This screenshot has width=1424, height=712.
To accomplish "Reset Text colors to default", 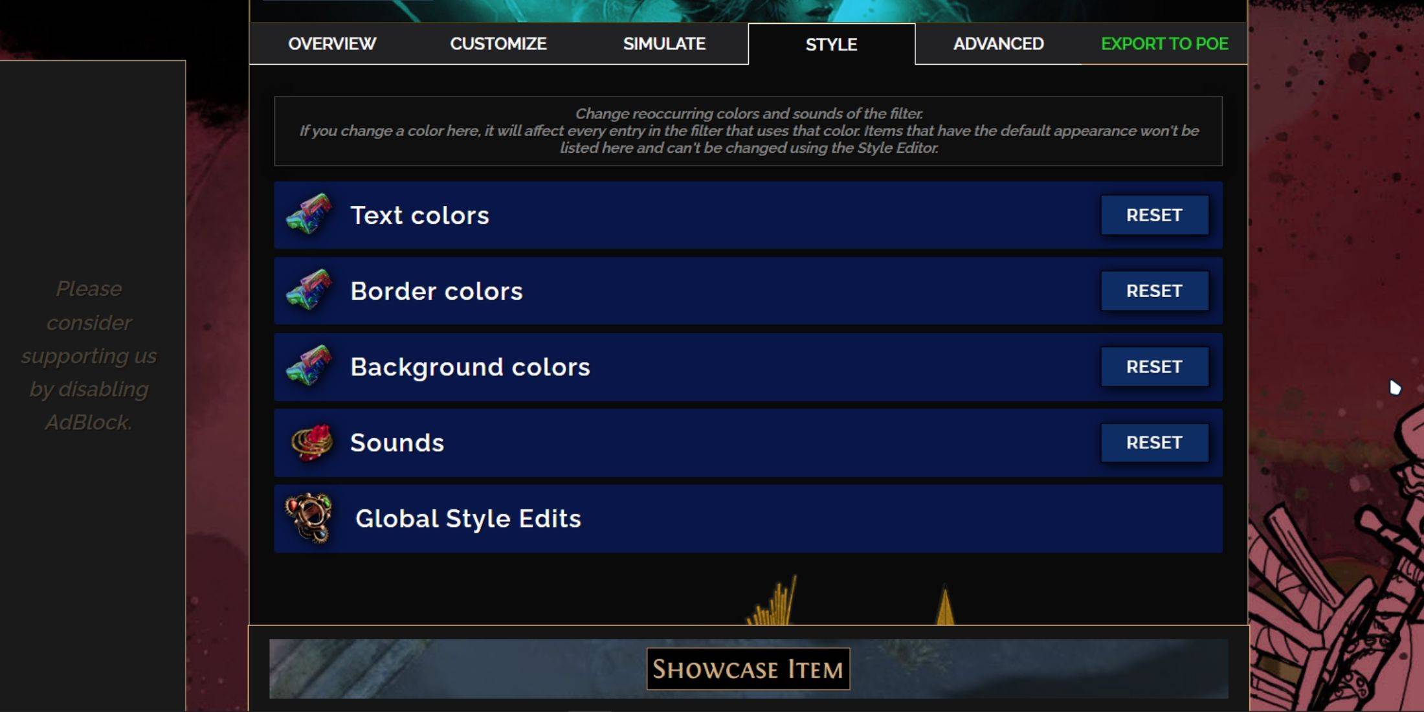I will point(1153,216).
